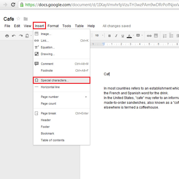Screen dimensions: 179x179
Task: Open the Table menu
Action: (79, 26)
